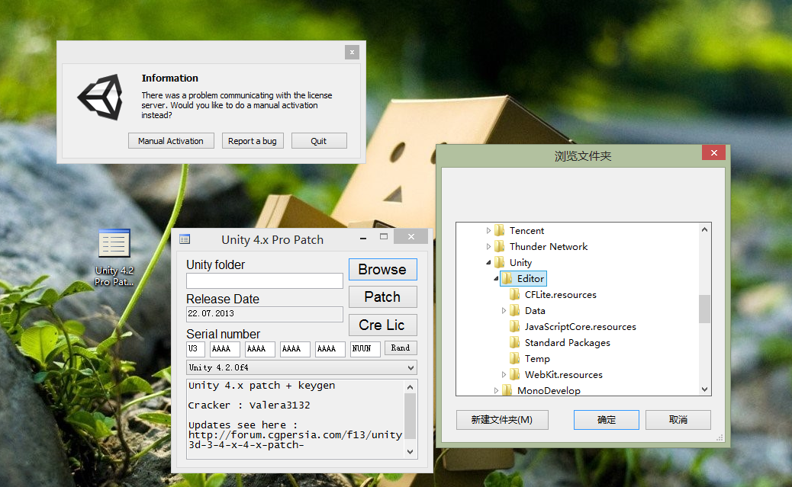Click the Temp folder icon
This screenshot has width=792, height=487.
click(x=515, y=359)
